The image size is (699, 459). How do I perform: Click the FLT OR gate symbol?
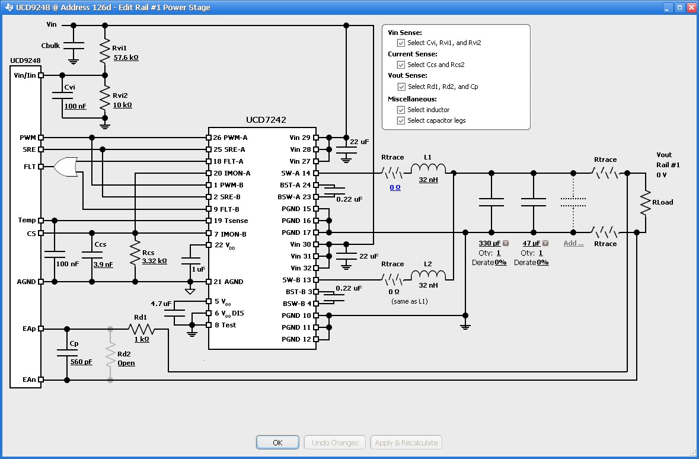point(66,167)
